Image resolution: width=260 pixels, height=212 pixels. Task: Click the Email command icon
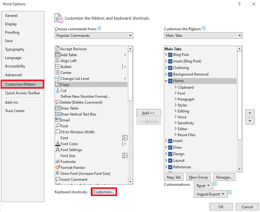pos(58,120)
